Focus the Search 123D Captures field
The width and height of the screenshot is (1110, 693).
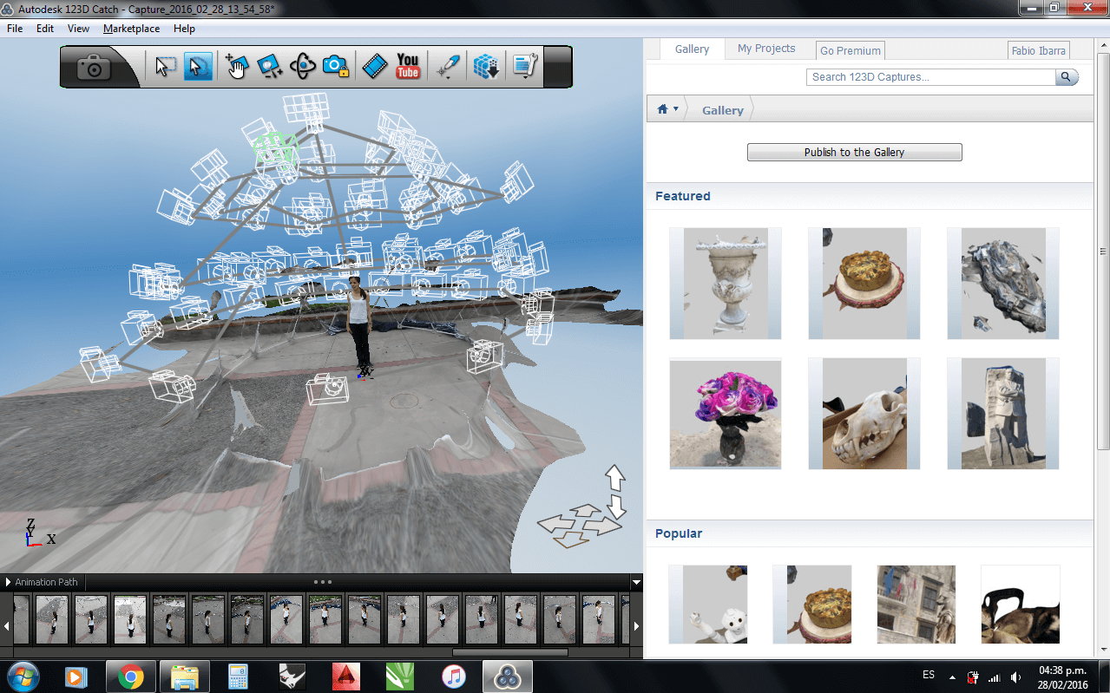pos(930,77)
